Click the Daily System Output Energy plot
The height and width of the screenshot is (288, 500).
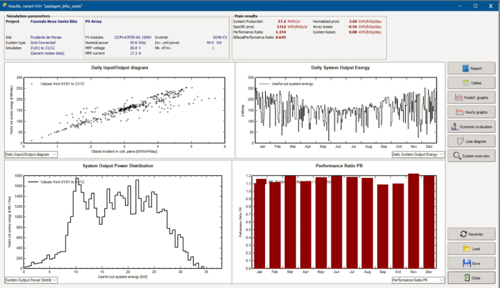[x=345, y=110]
